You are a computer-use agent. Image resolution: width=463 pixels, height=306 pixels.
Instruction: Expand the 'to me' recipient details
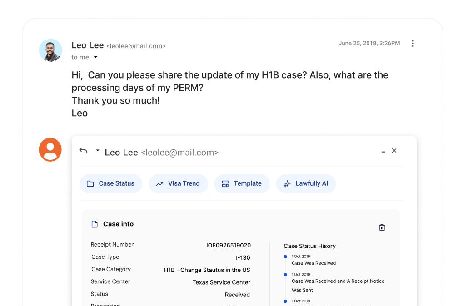[95, 57]
